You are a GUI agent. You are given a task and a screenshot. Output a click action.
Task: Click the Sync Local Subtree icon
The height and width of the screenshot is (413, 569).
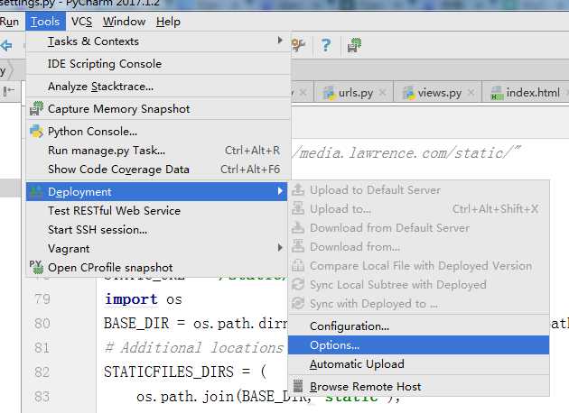298,284
